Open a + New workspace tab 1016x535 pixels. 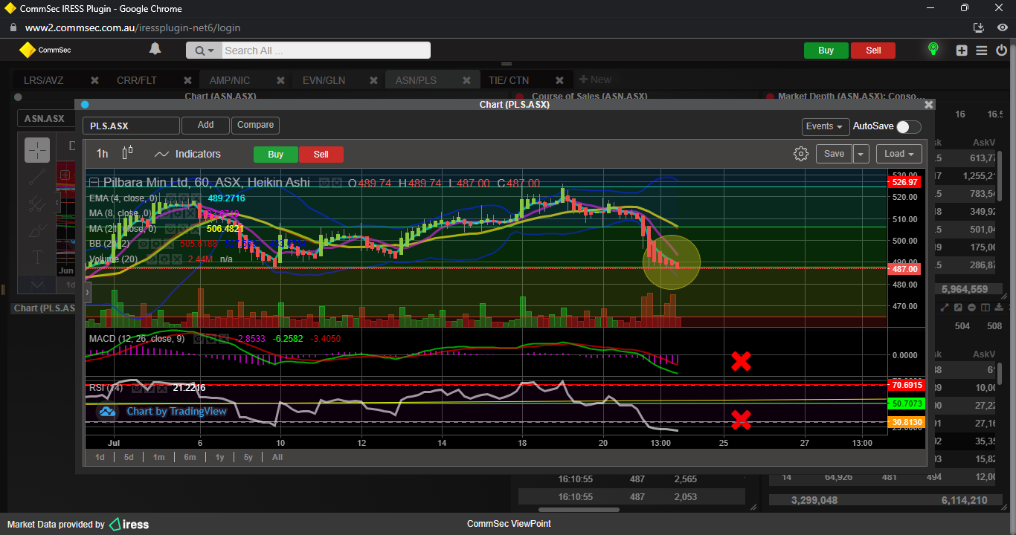point(595,80)
